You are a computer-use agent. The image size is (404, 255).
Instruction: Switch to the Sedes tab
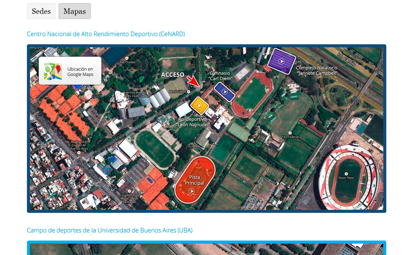click(x=41, y=11)
